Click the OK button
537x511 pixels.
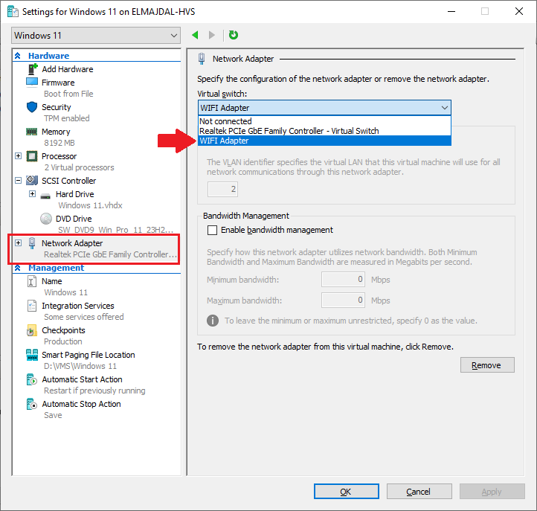click(347, 492)
